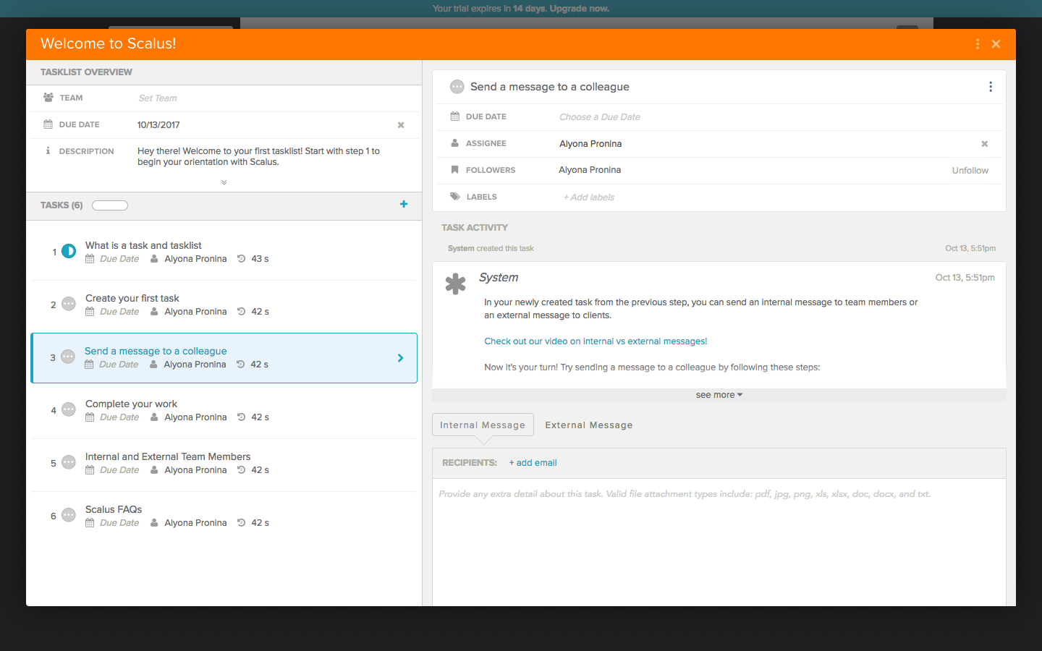
Task: Click the labels tag icon
Action: click(455, 197)
